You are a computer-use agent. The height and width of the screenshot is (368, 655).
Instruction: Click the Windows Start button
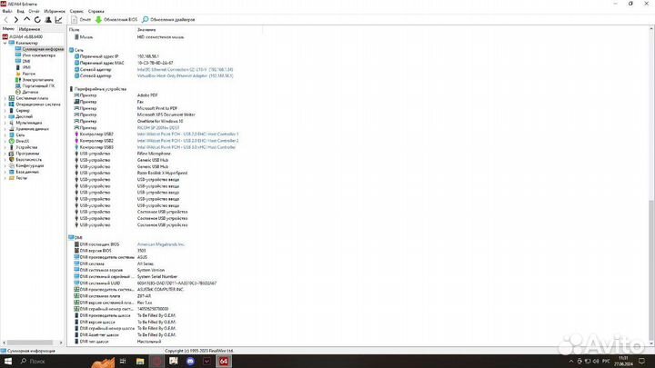[7, 361]
